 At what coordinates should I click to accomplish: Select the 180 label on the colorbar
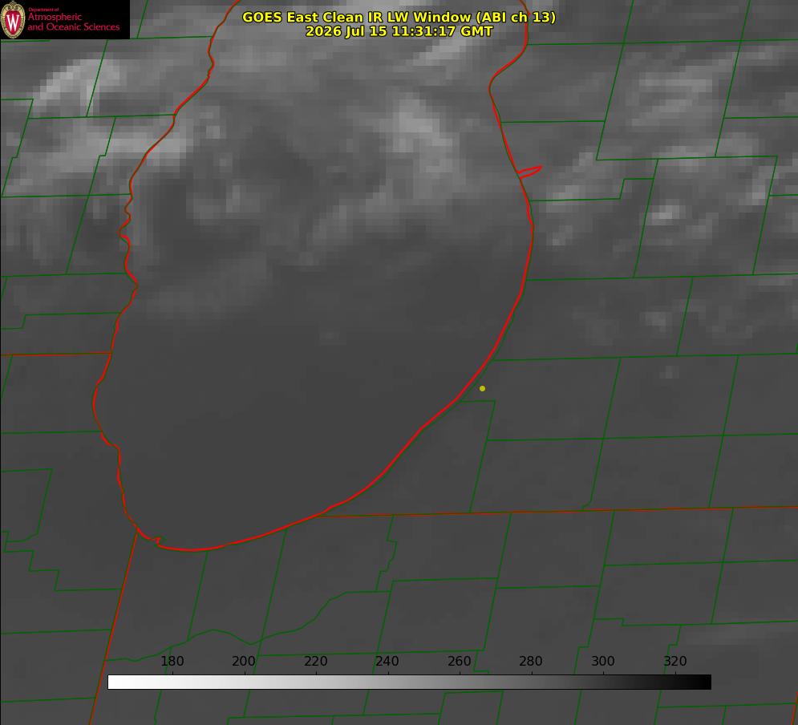172,661
